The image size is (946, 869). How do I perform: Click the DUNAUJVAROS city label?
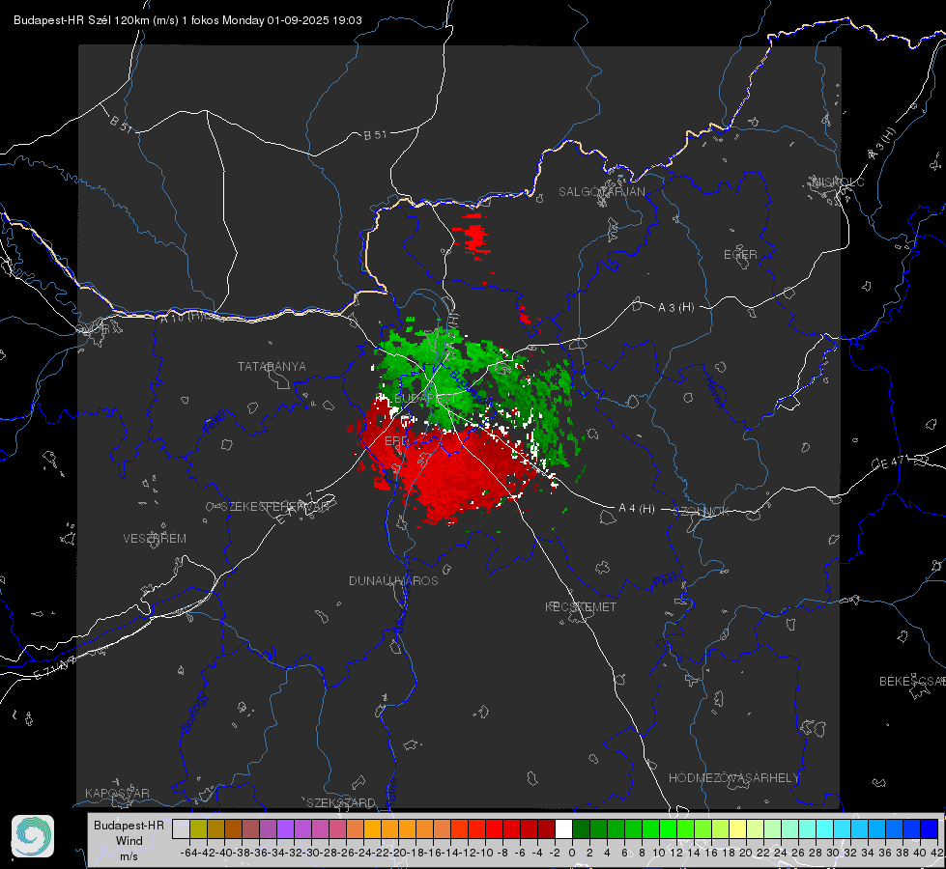393,580
